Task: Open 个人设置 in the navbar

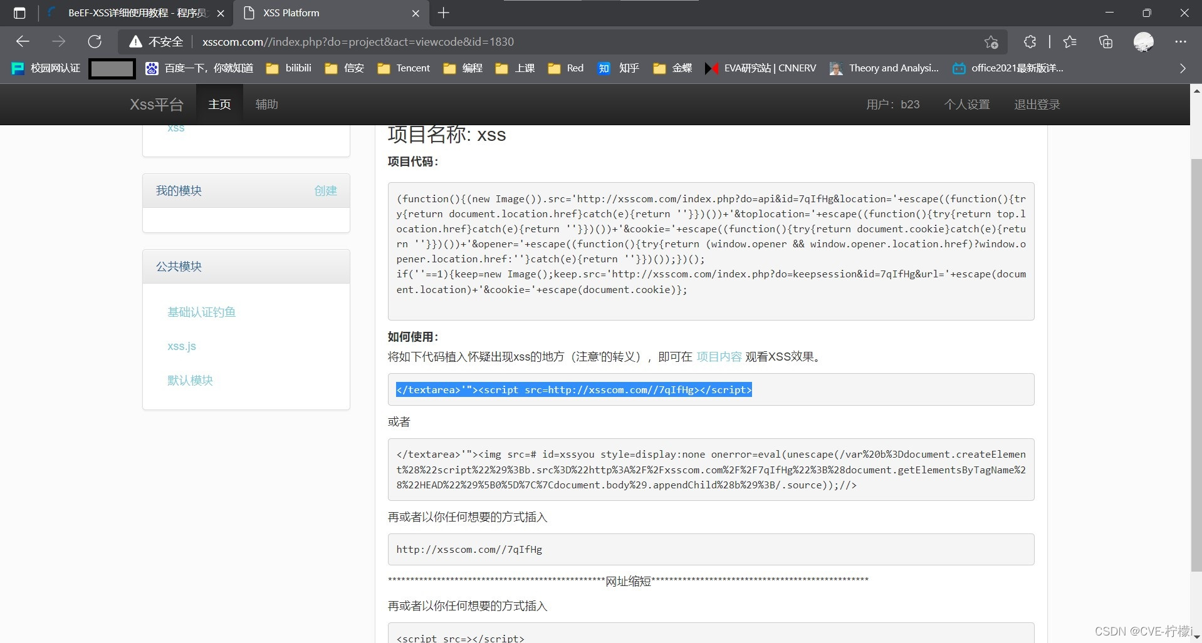Action: tap(967, 105)
